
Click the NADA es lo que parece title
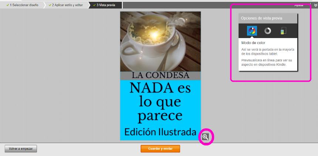[x=160, y=102]
